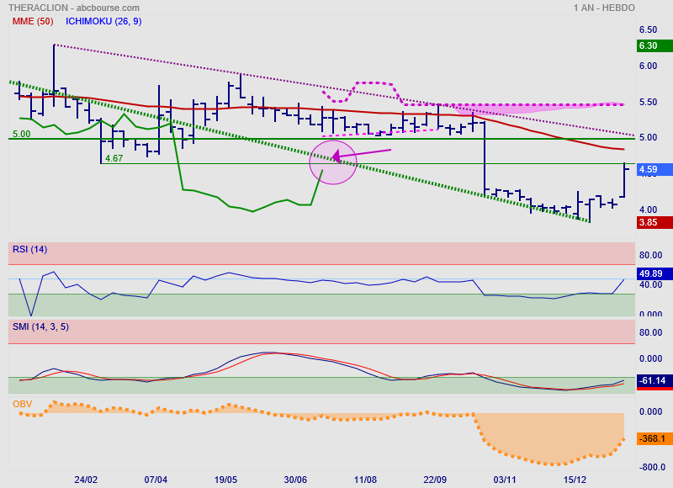Click the 30/06 date label

295,480
